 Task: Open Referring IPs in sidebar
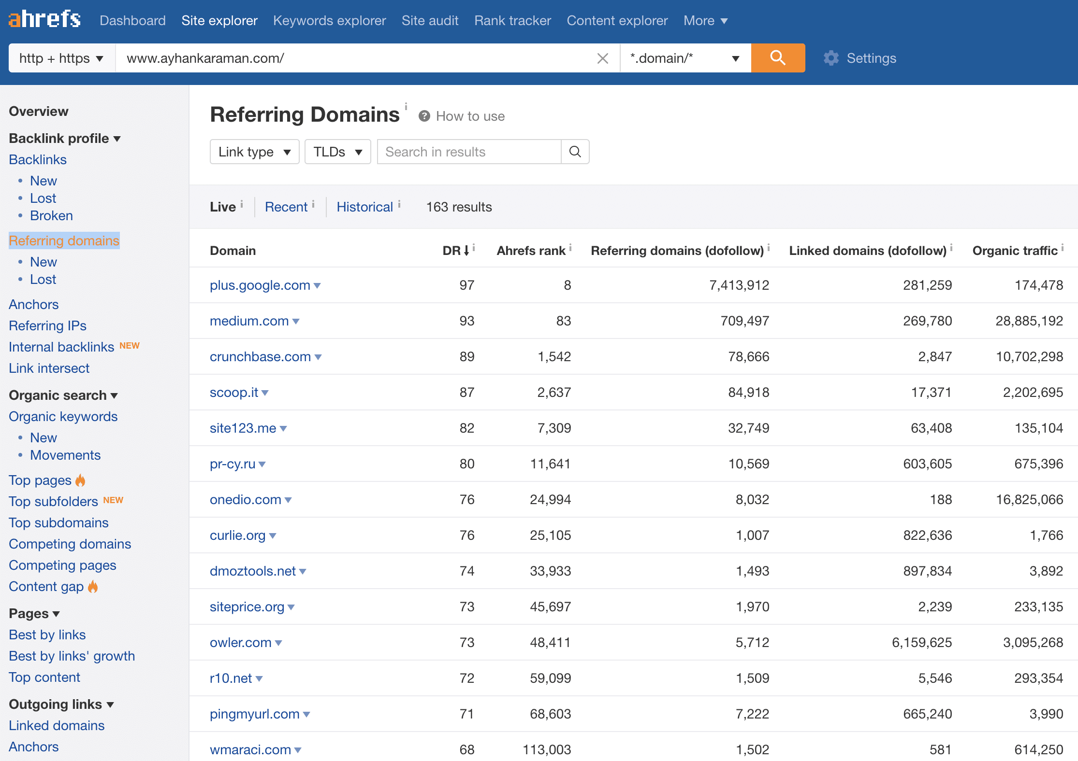coord(47,325)
